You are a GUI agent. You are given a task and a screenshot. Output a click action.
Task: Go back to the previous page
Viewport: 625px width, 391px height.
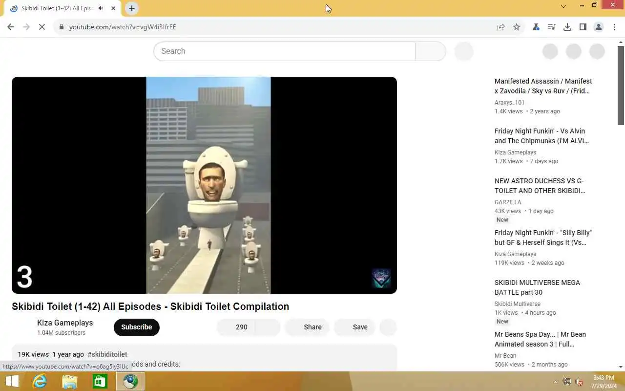tap(11, 27)
